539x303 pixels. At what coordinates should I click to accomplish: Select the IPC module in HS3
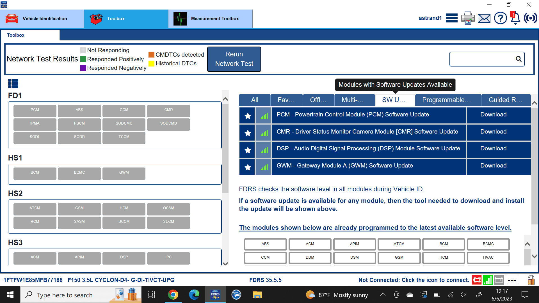(168, 258)
